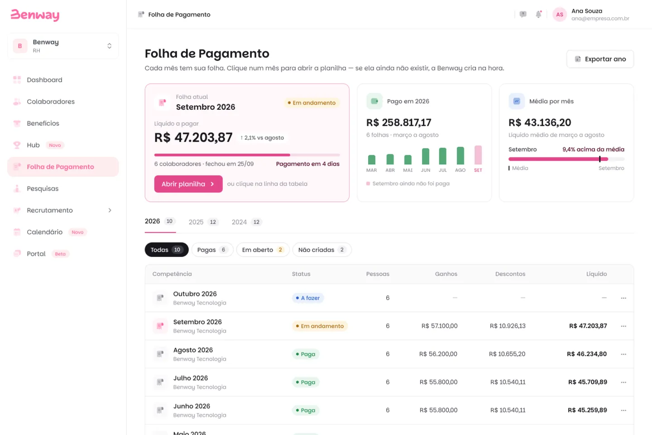Click the A fazer status badge
The height and width of the screenshot is (435, 652).
point(308,298)
